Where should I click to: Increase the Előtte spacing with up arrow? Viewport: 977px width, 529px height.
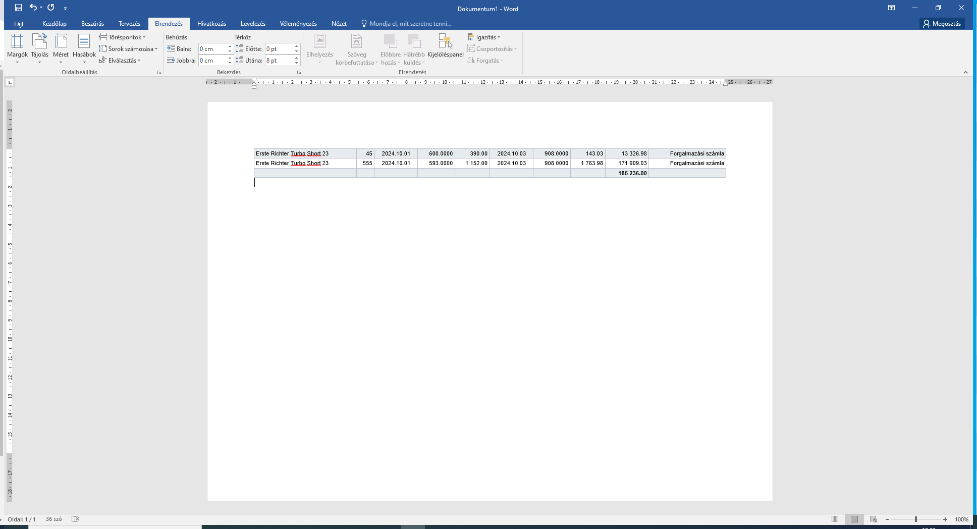[296, 46]
